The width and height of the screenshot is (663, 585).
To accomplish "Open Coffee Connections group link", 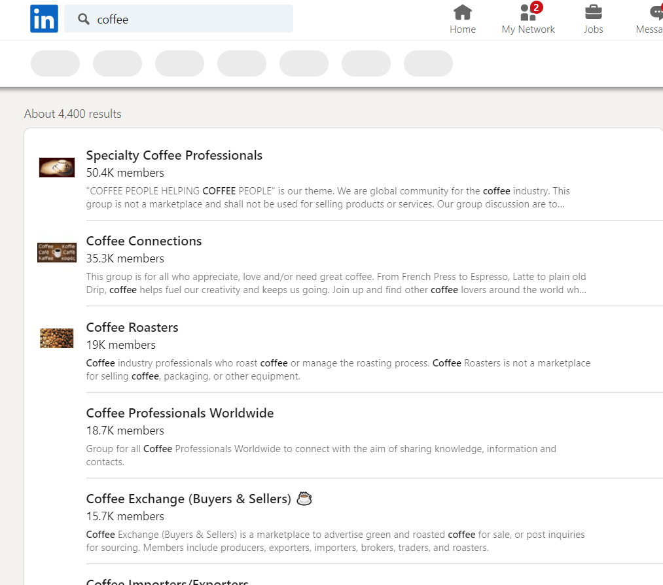I will [x=144, y=241].
